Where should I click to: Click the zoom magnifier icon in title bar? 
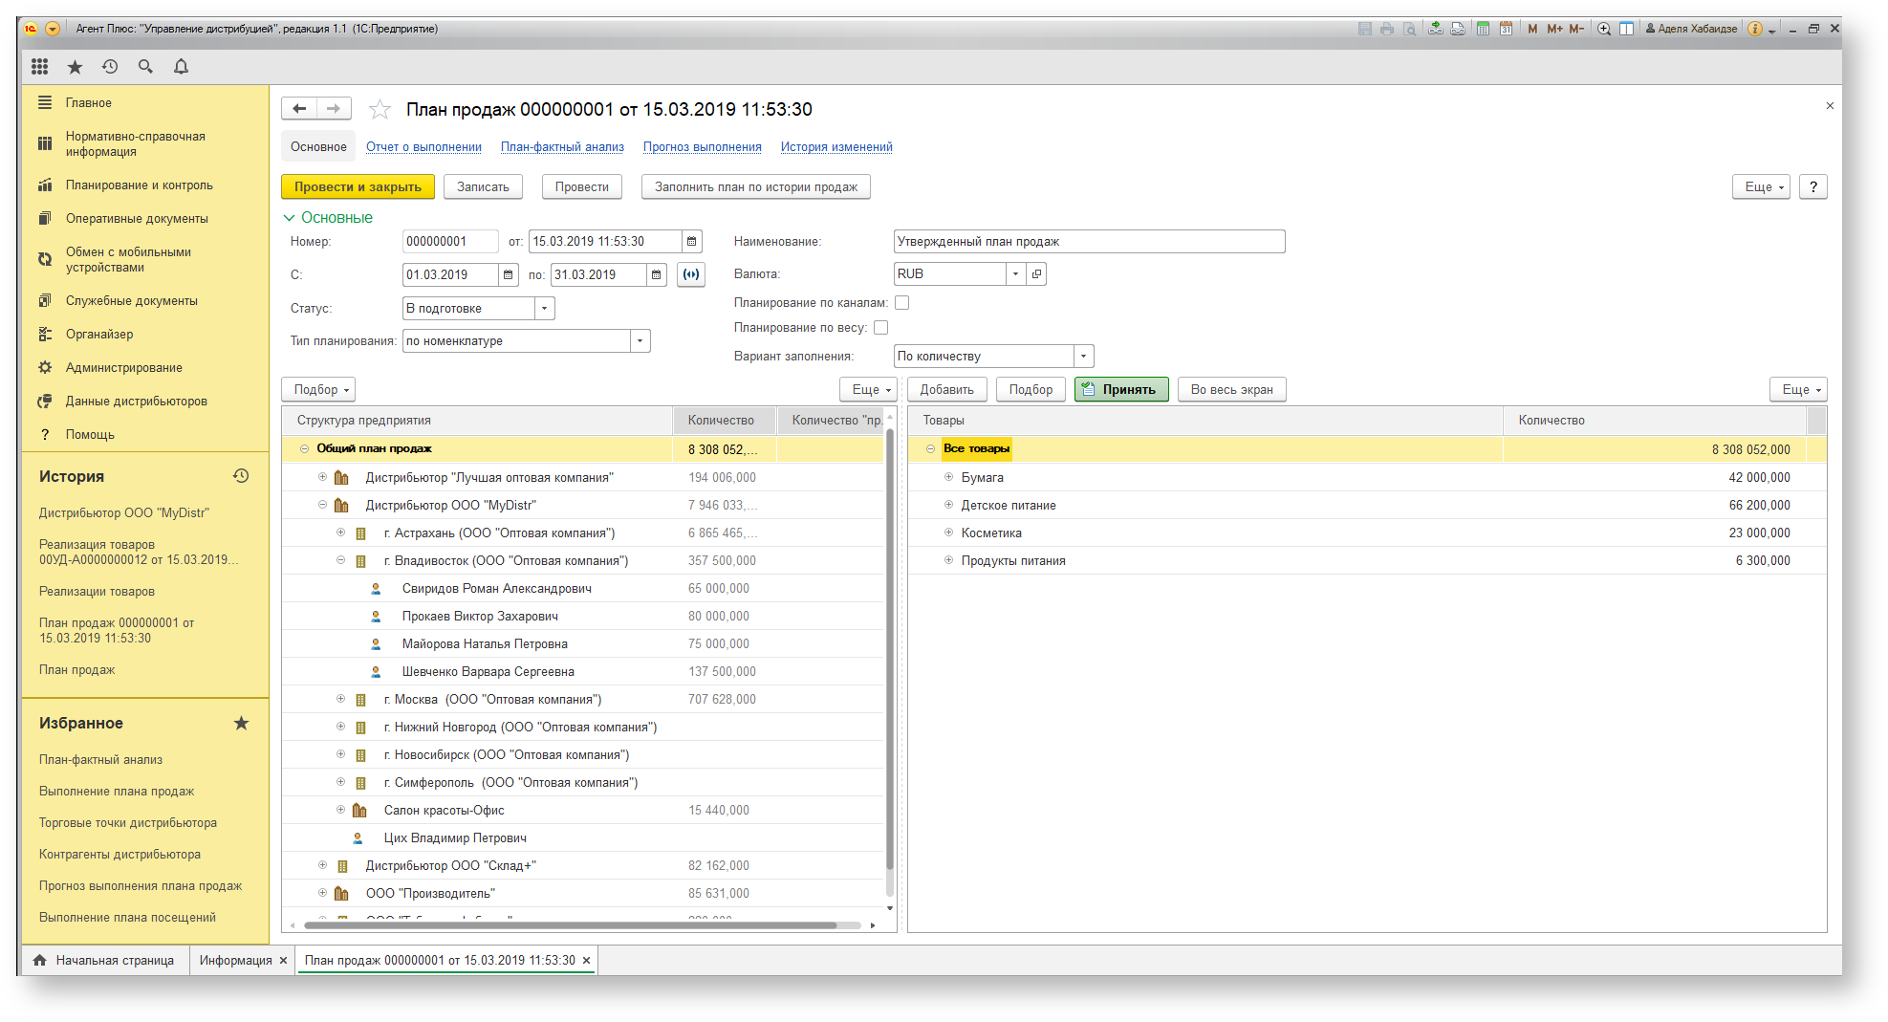tap(1604, 29)
